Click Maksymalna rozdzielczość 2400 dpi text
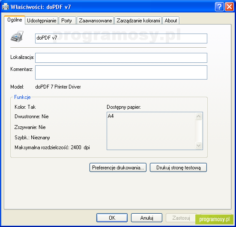Viewport: 236px width, 227px height. (52, 147)
